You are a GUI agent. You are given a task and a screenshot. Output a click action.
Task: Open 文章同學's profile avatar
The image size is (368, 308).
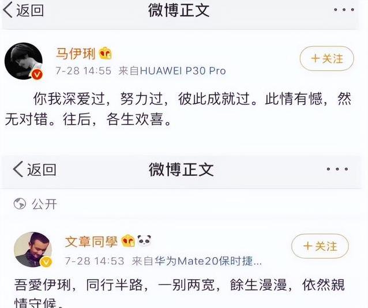[x=33, y=250]
